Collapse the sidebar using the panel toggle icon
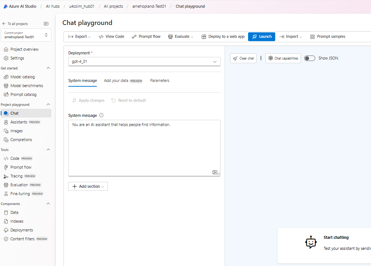This screenshot has width=371, height=266. 46,24
